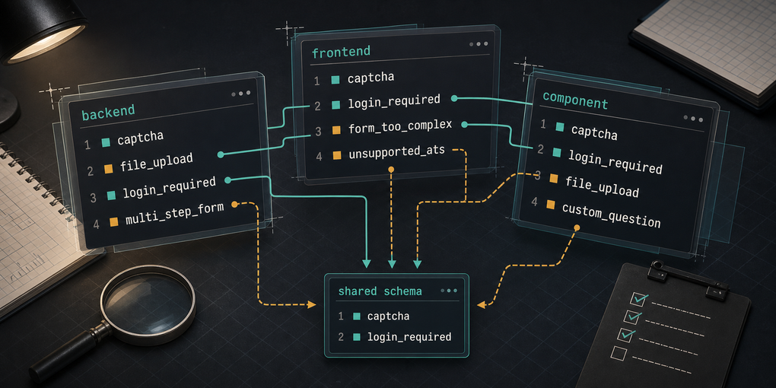Untick the topmost checked box on the clipboard
This screenshot has width=776, height=388.
638,298
